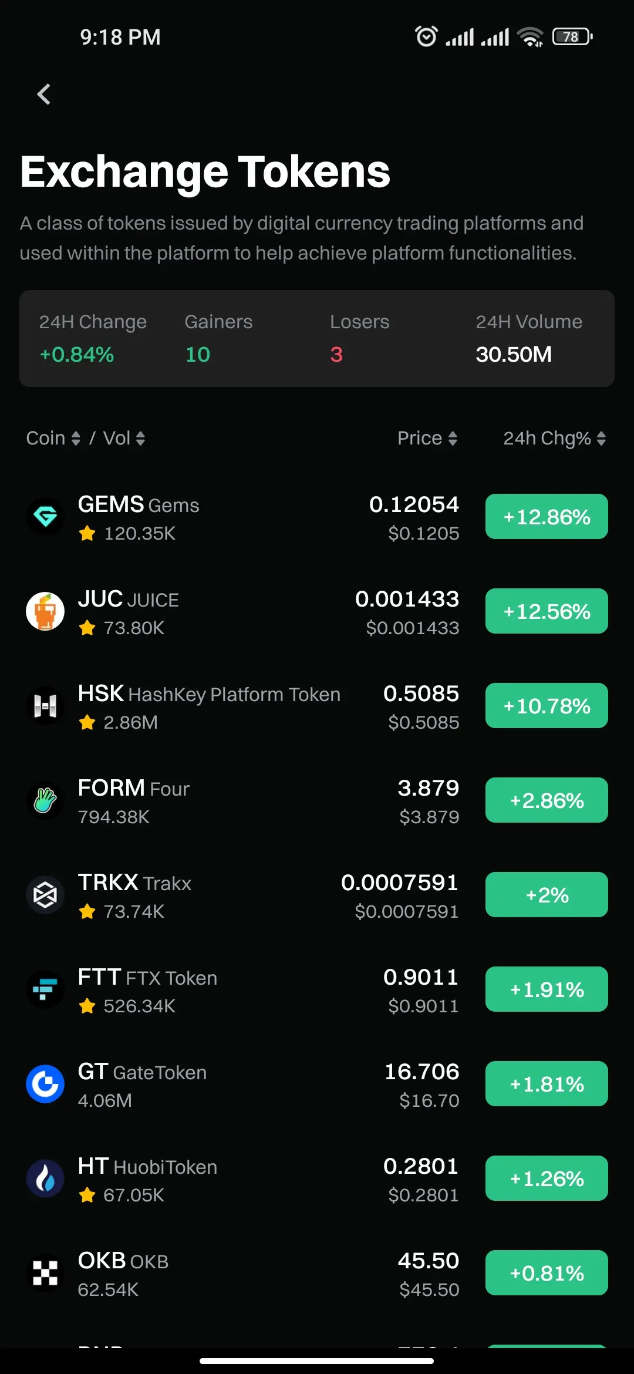Tap the TRKX Trakx logo
This screenshot has width=634, height=1374.
[45, 895]
